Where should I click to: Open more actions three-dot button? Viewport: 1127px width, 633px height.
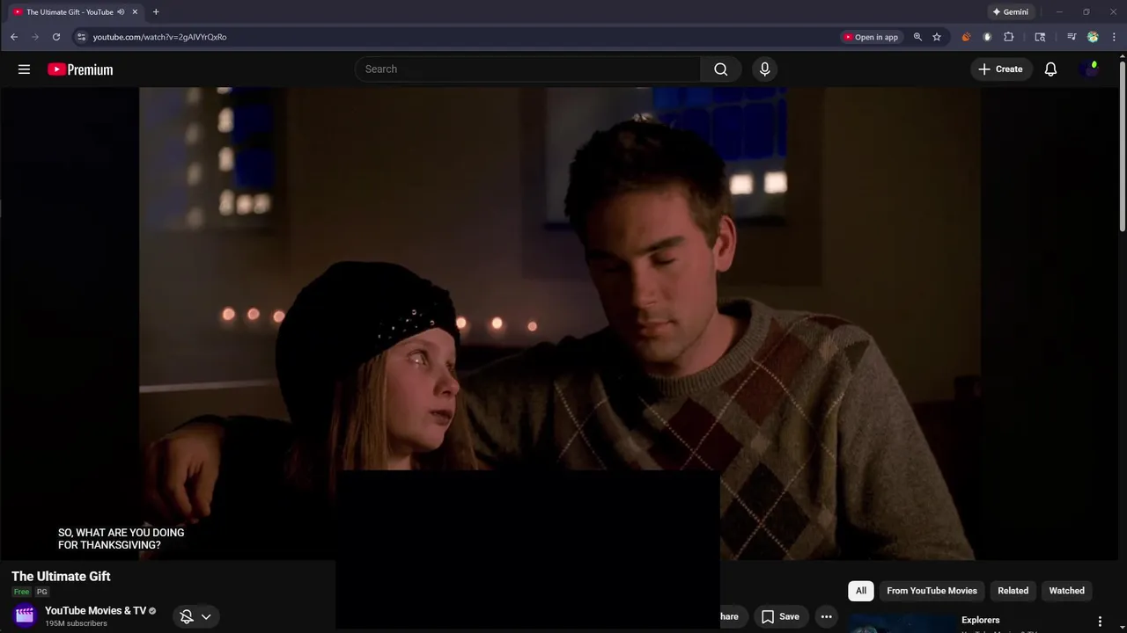pos(826,616)
